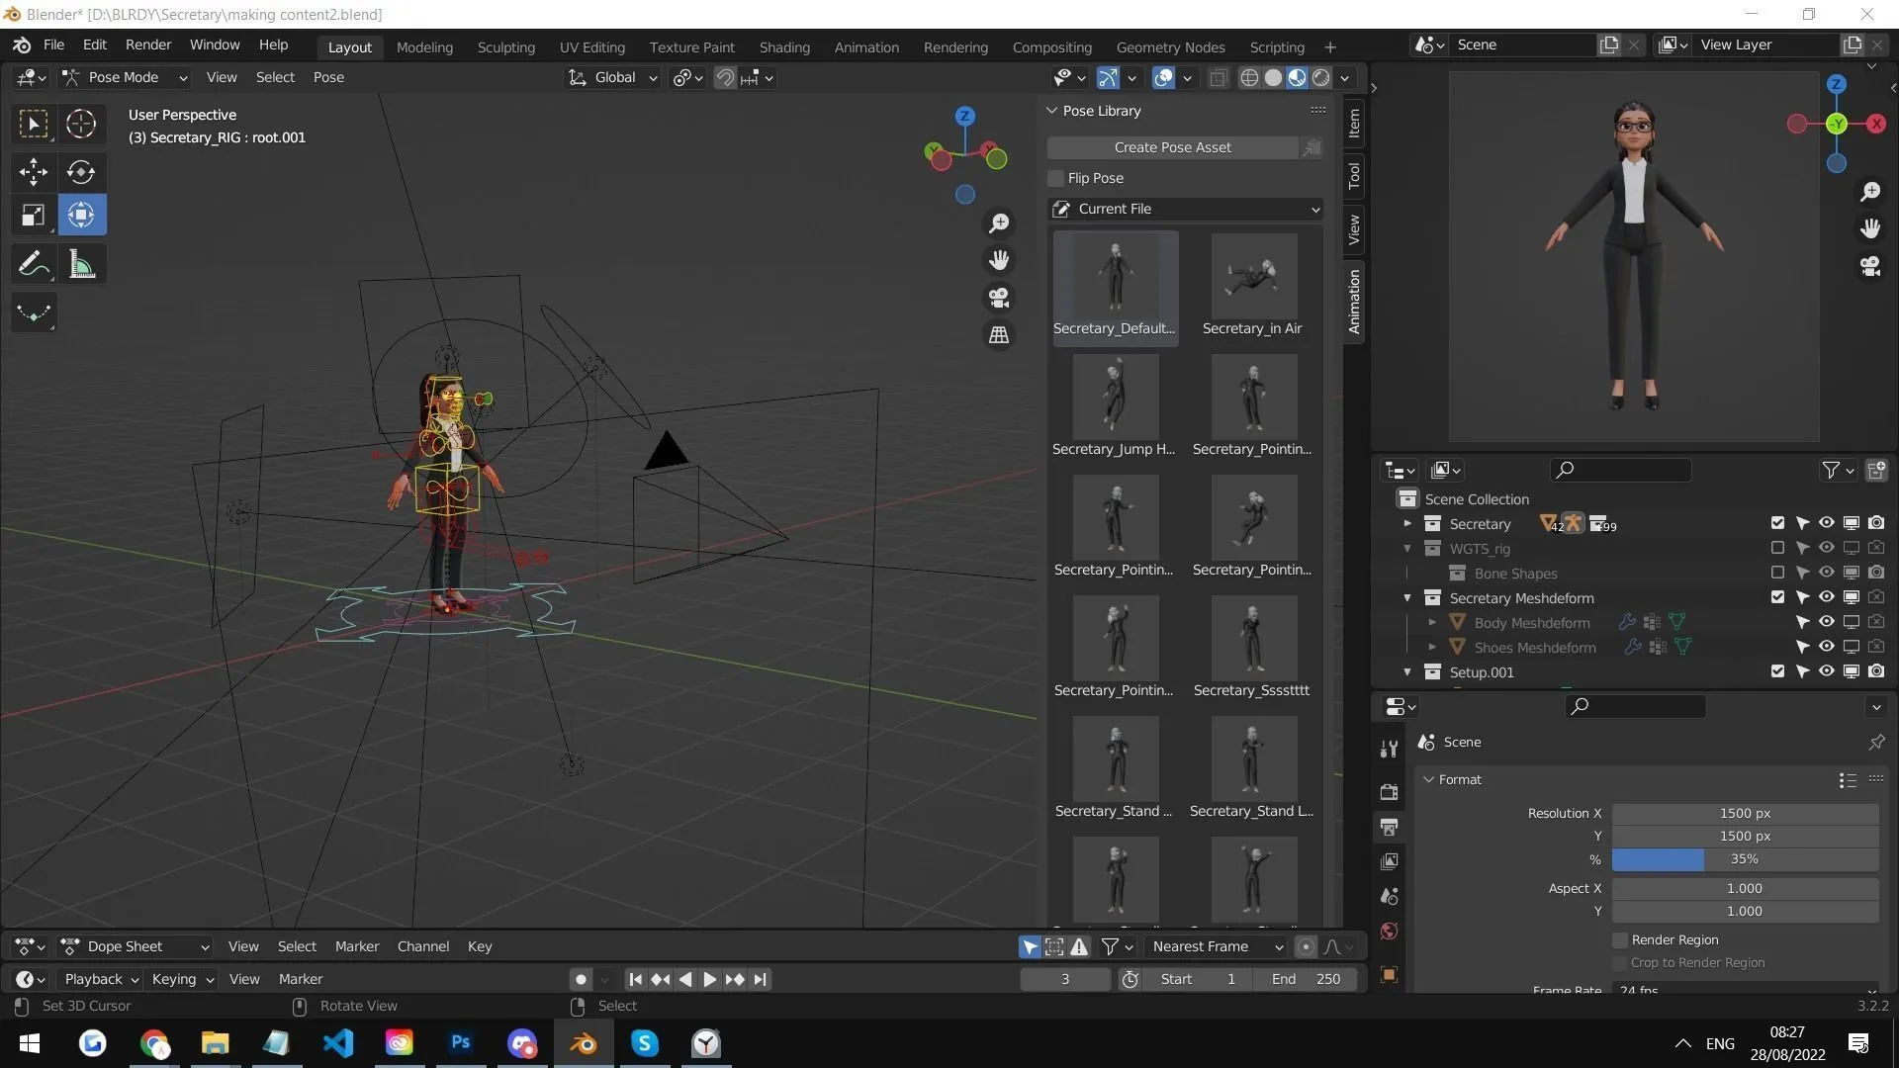Click the add workspace plus button
The height and width of the screenshot is (1068, 1899).
coord(1330,46)
